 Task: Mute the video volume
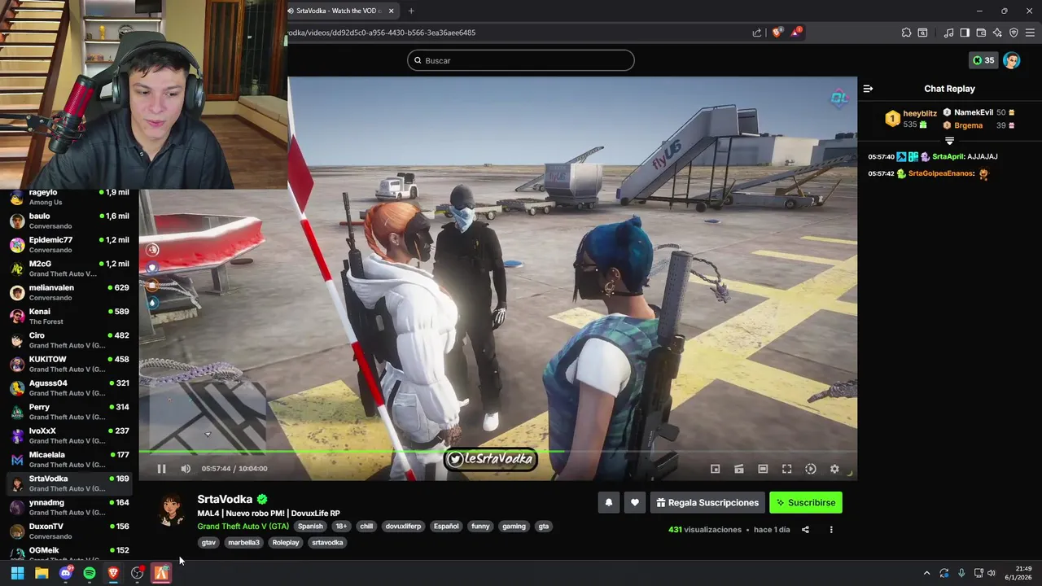pos(186,469)
